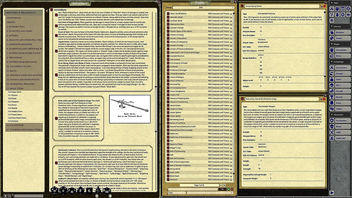Viewport: 352px width, 198px height.
Task: Open the Type filter dropdown arrow in Items
Action: pyautogui.click(x=232, y=193)
